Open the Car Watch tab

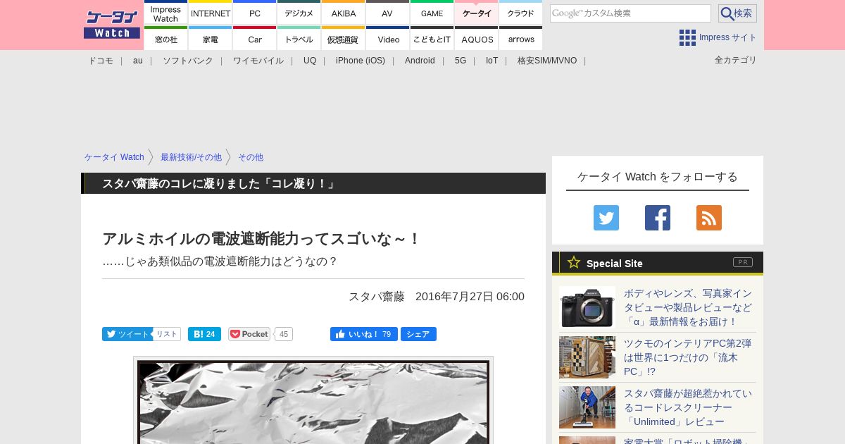pyautogui.click(x=255, y=38)
